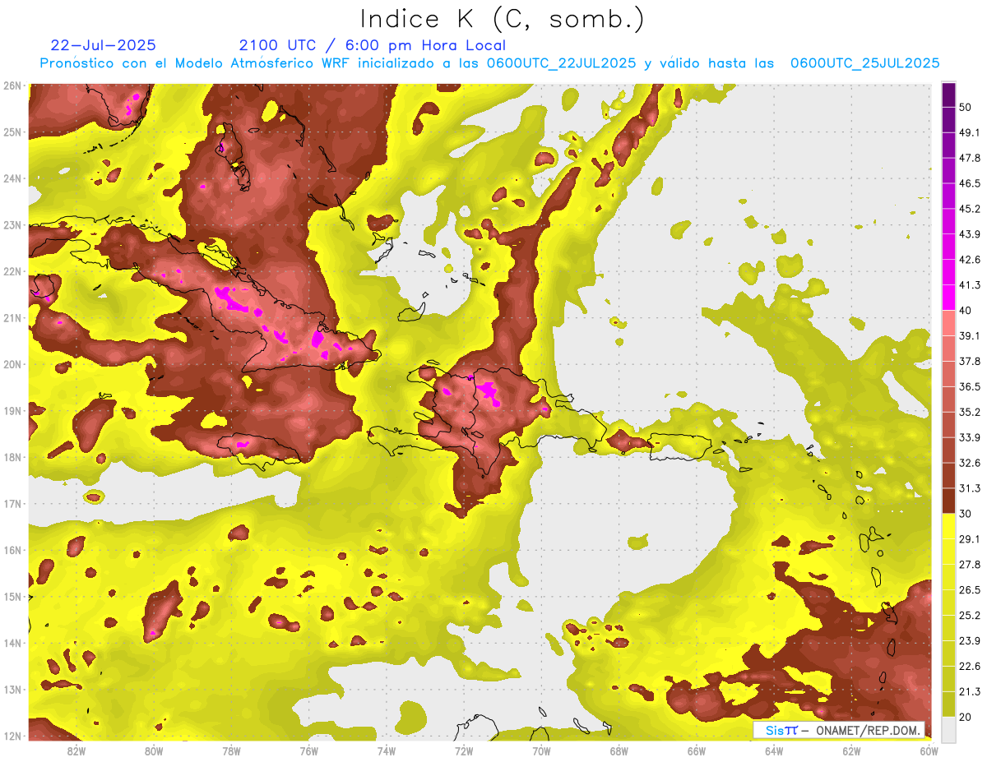The height and width of the screenshot is (762, 987).
Task: Select the "45.2" legend value
Action: [969, 209]
